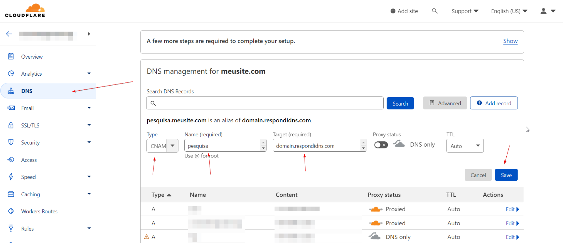Open the Rules section

click(x=27, y=229)
